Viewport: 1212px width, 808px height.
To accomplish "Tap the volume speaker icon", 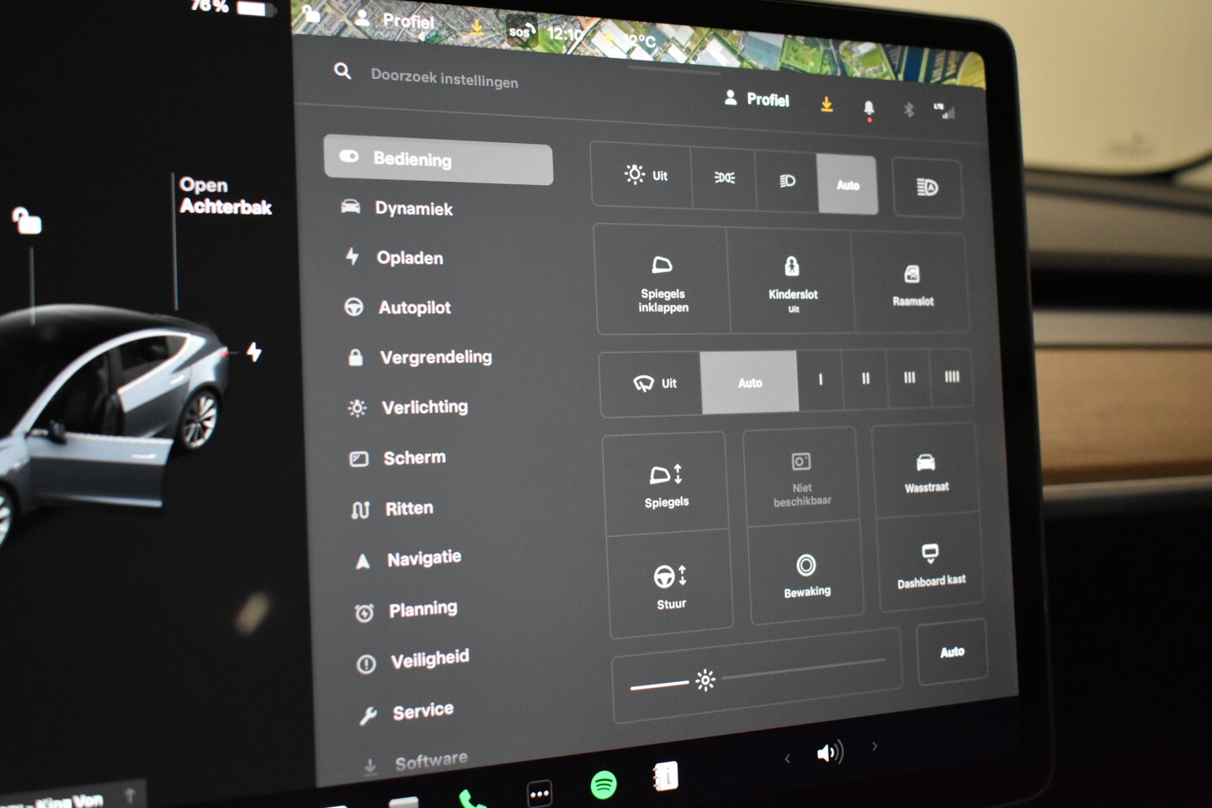I will pos(829,752).
